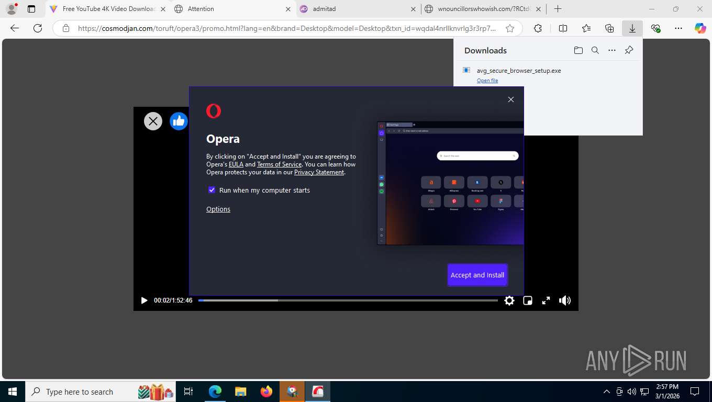Switch to wnouncillorswhowish.com tab
712x402 pixels.
[x=483, y=9]
